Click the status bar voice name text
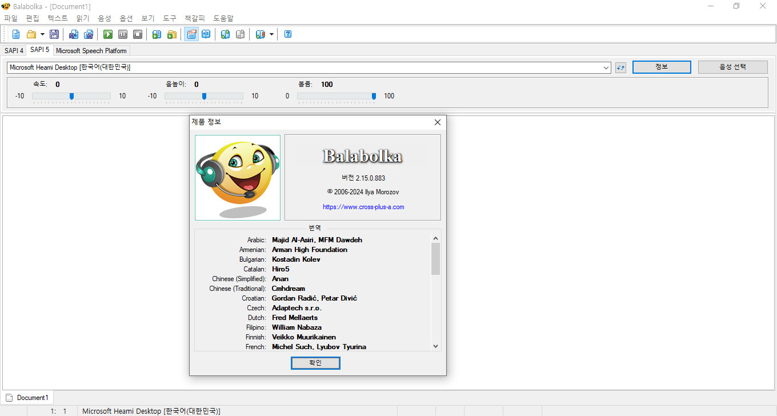 click(151, 411)
